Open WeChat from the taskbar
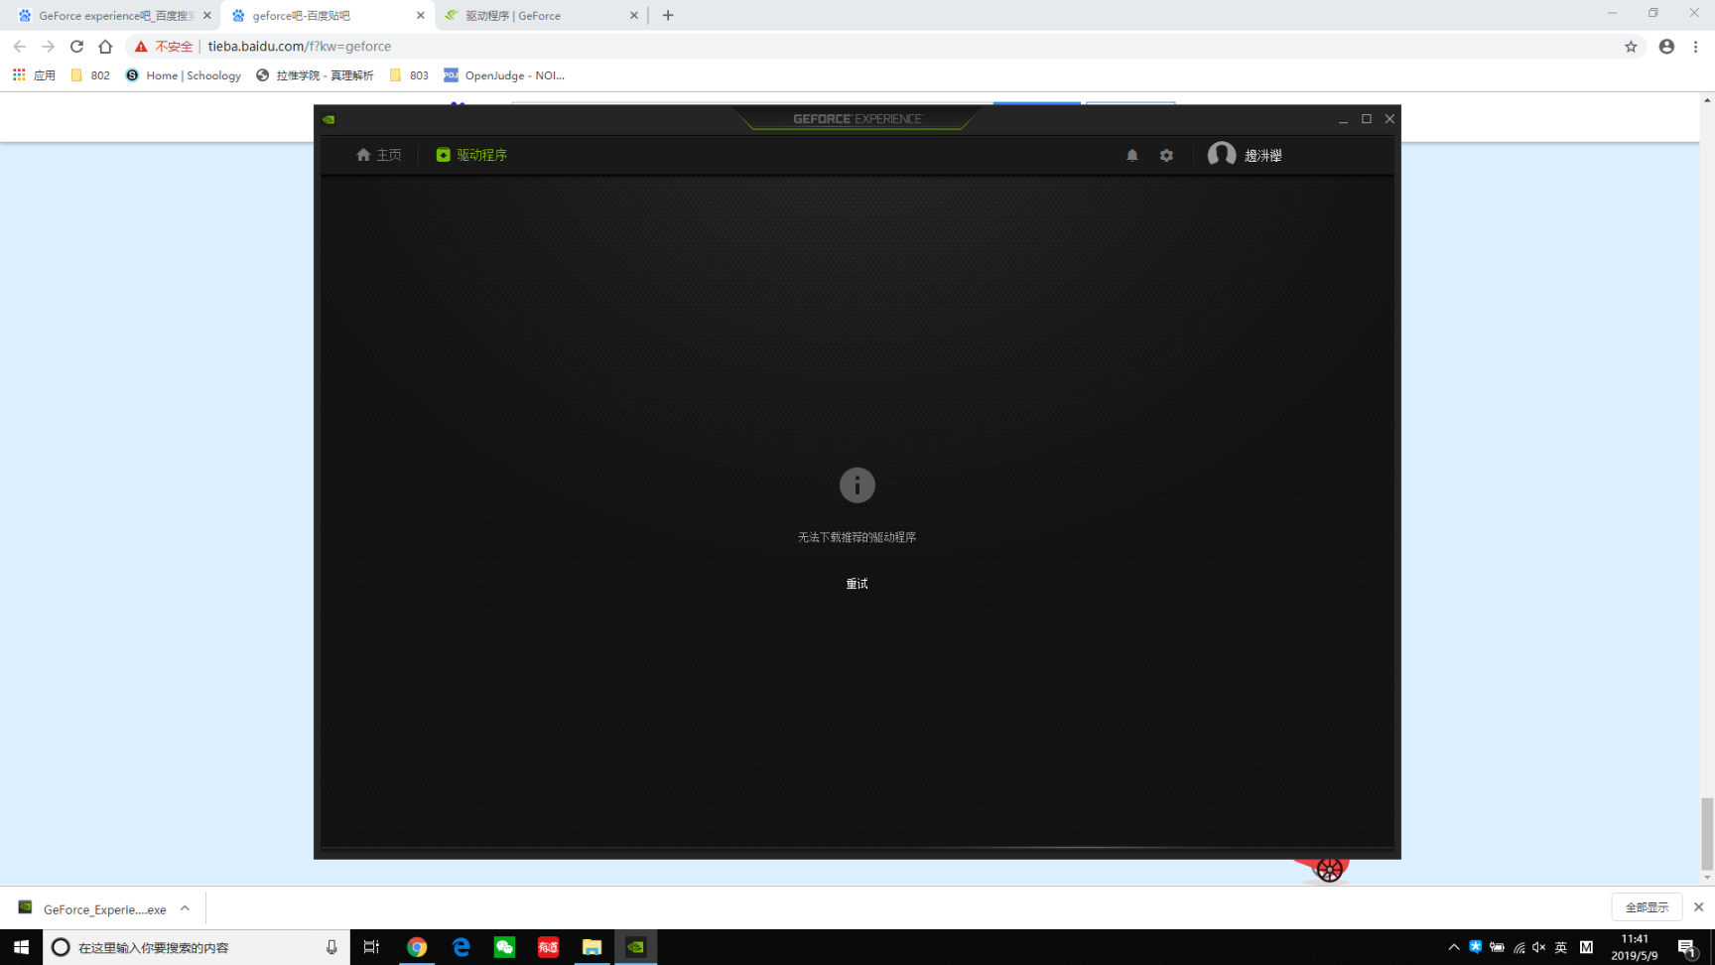This screenshot has height=965, width=1715. tap(504, 947)
